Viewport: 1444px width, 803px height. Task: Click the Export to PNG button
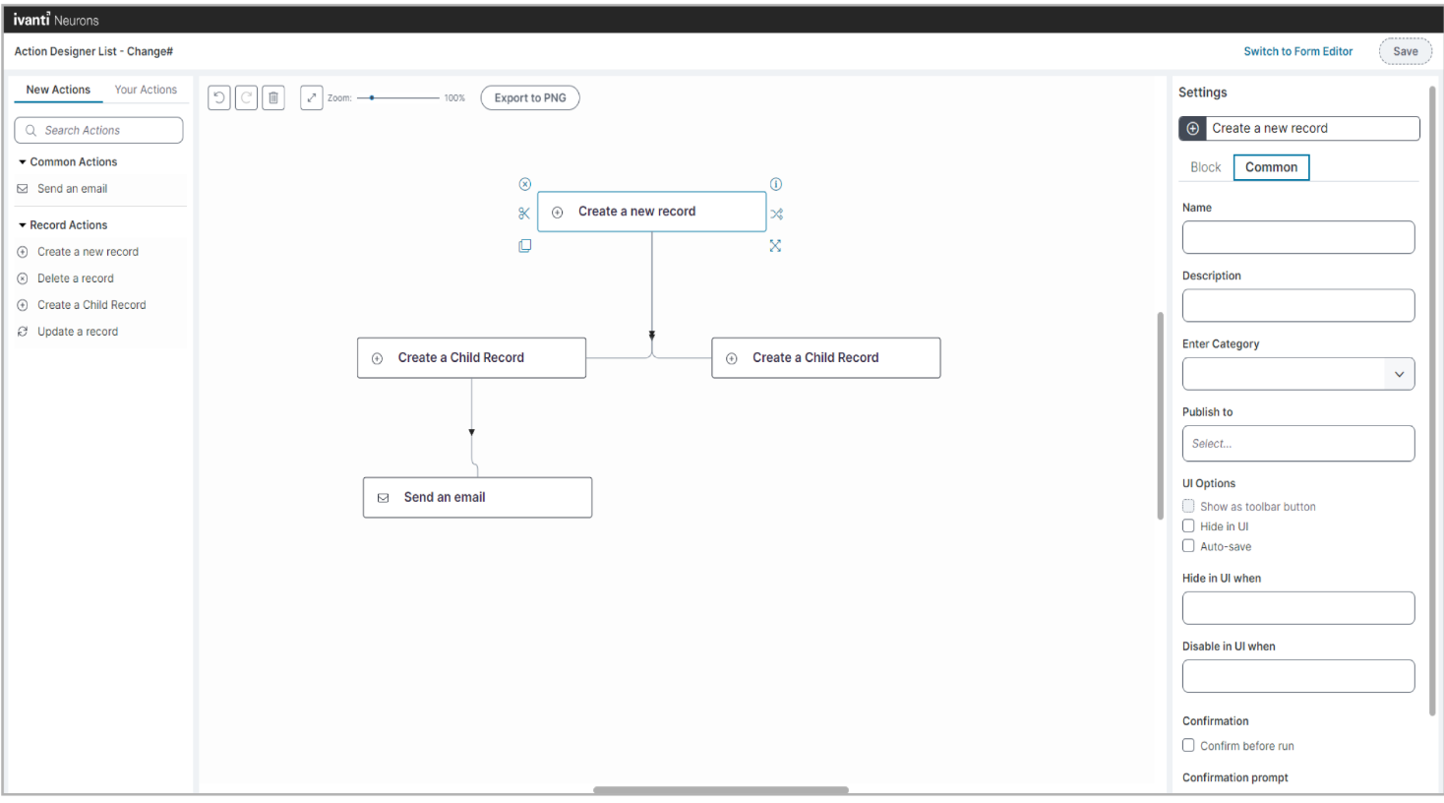(530, 98)
